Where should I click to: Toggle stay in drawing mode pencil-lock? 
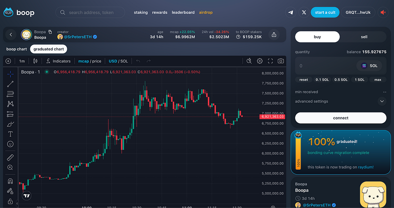point(10,191)
